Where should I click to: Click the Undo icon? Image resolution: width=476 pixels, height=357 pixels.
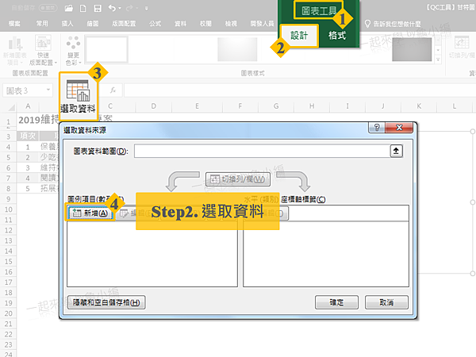(x=112, y=8)
